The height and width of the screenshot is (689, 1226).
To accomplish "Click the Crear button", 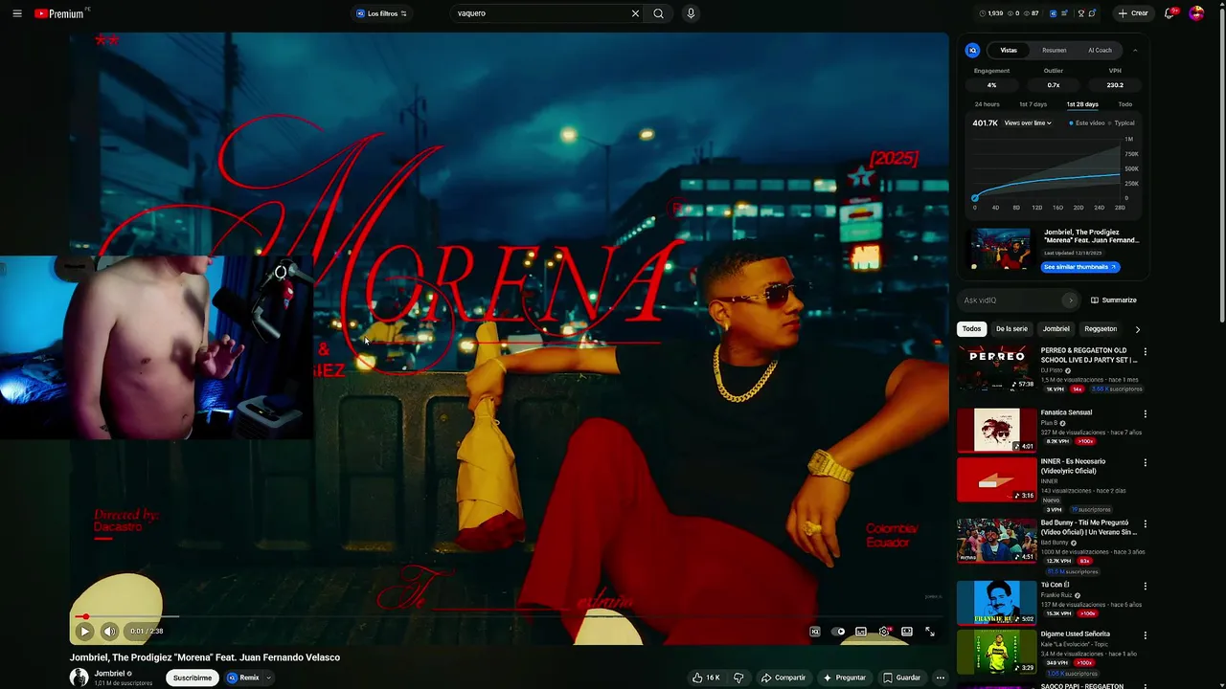I will coord(1133,13).
